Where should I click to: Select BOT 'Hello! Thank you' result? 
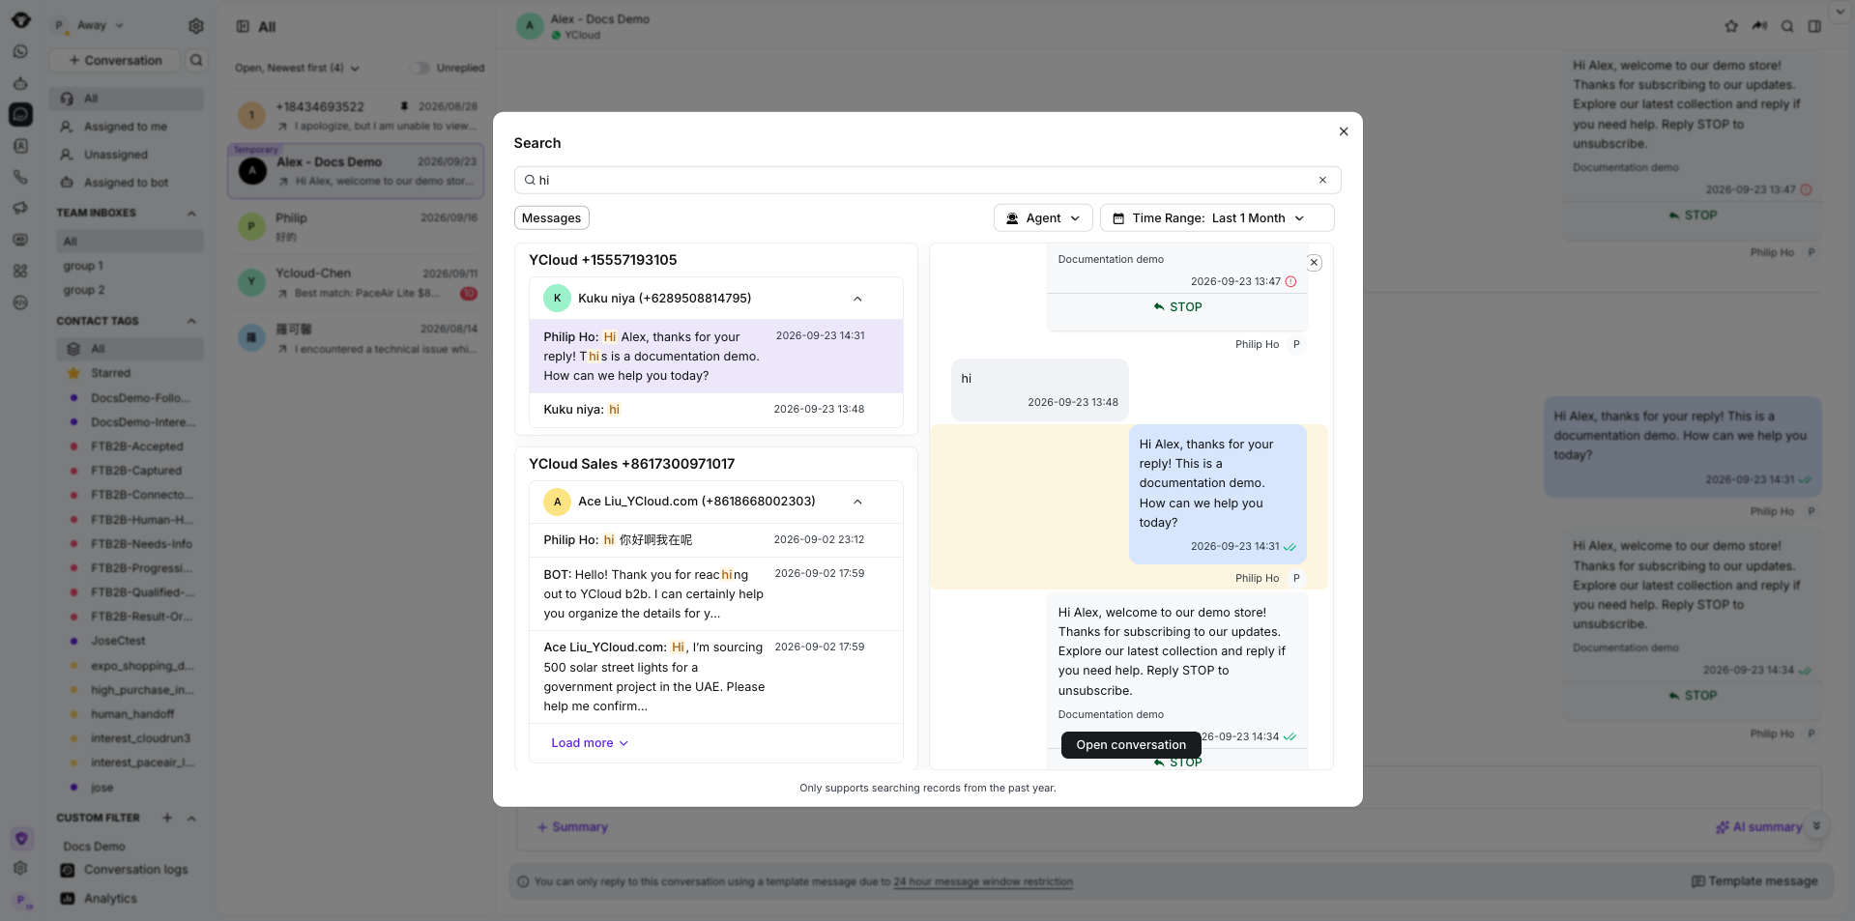point(716,594)
